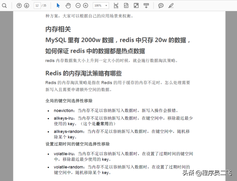Enter full screen mode icon

[x=136, y=6]
